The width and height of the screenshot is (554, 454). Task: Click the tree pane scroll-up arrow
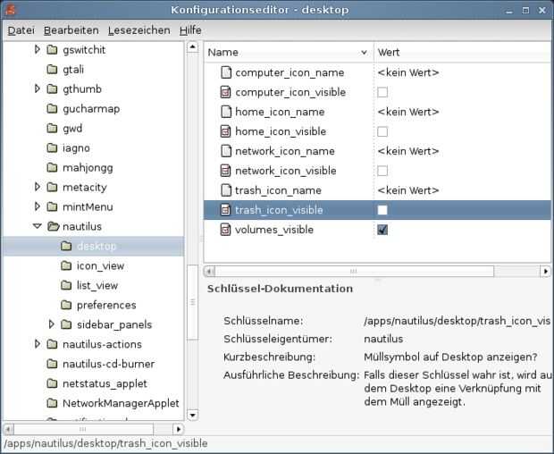pos(192,47)
